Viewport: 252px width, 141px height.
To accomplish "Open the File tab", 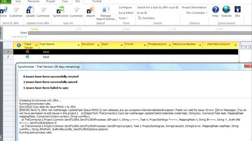I will pos(4,2).
